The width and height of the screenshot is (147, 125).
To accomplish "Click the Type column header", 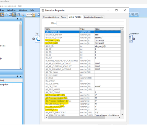I will 87,29.
